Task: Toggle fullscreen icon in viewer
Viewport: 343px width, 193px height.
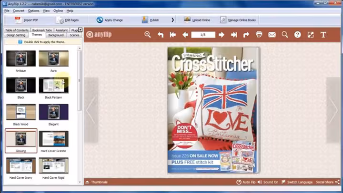Action: [x=311, y=35]
